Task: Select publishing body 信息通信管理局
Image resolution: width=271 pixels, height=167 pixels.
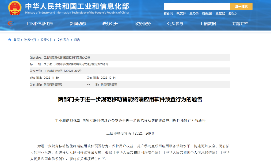Action: pyautogui.click(x=53, y=85)
